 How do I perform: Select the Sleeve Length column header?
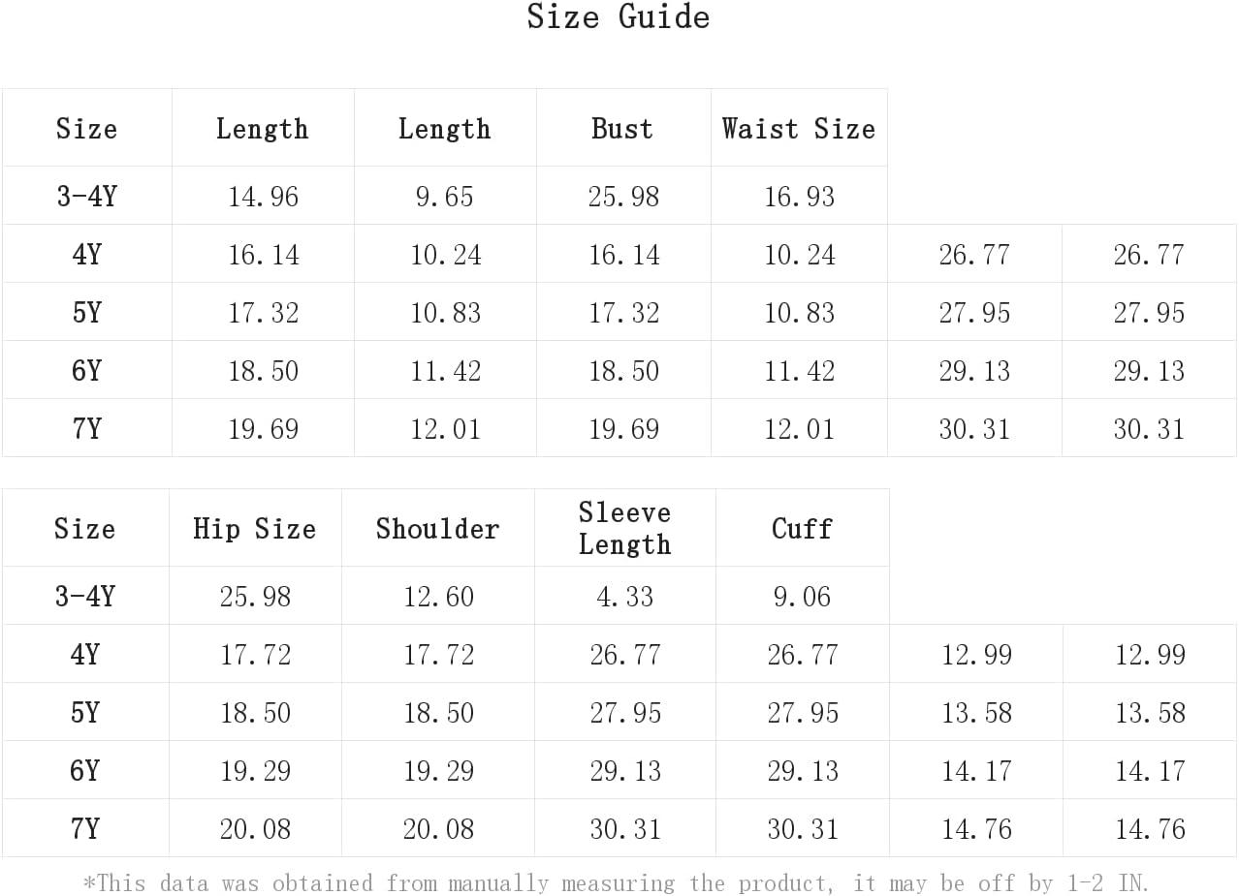click(x=625, y=528)
